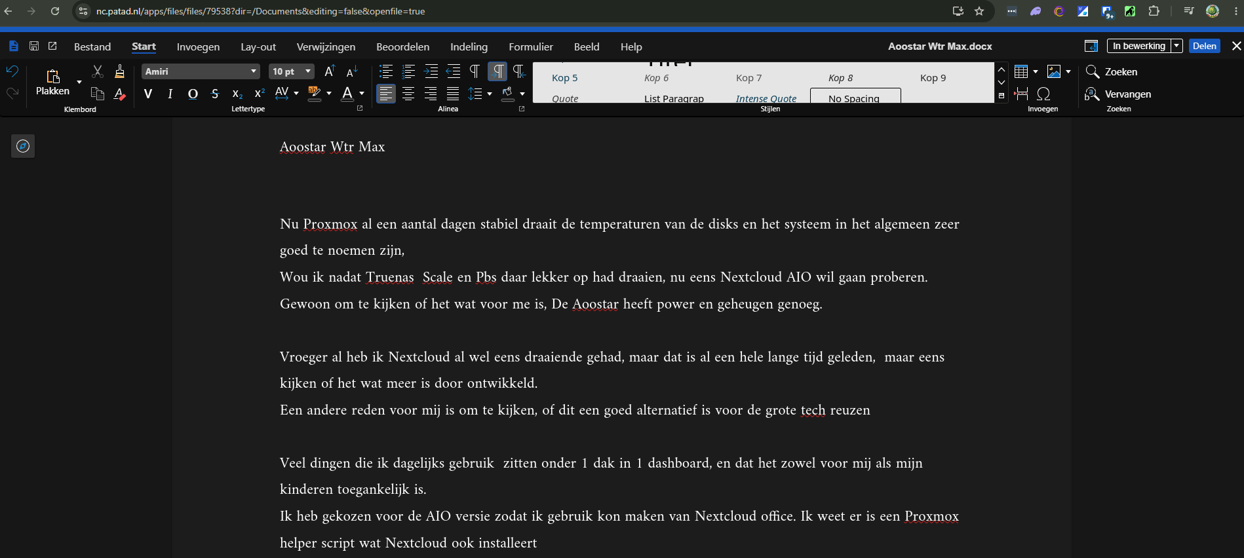The height and width of the screenshot is (558, 1244).
Task: Toggle underline with the O button
Action: pyautogui.click(x=193, y=94)
